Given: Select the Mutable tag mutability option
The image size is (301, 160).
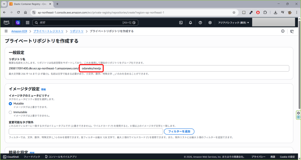Looking at the screenshot, I should [11, 104].
